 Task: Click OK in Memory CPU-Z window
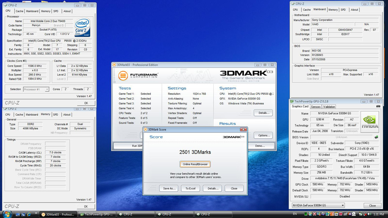(86, 206)
